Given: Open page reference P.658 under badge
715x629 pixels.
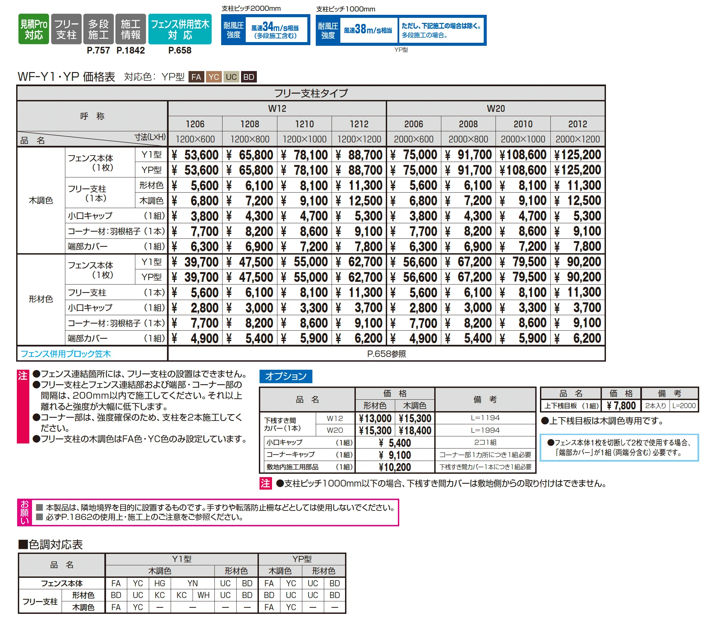Looking at the screenshot, I should click(x=180, y=51).
